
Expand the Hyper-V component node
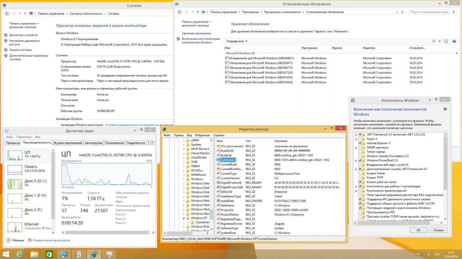click(x=356, y=139)
